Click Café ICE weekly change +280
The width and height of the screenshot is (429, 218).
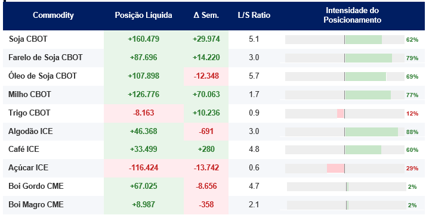(206, 149)
